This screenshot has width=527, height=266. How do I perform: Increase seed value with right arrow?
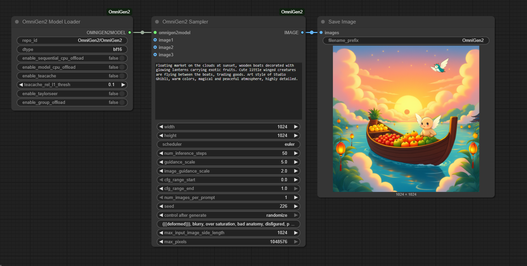(296, 206)
